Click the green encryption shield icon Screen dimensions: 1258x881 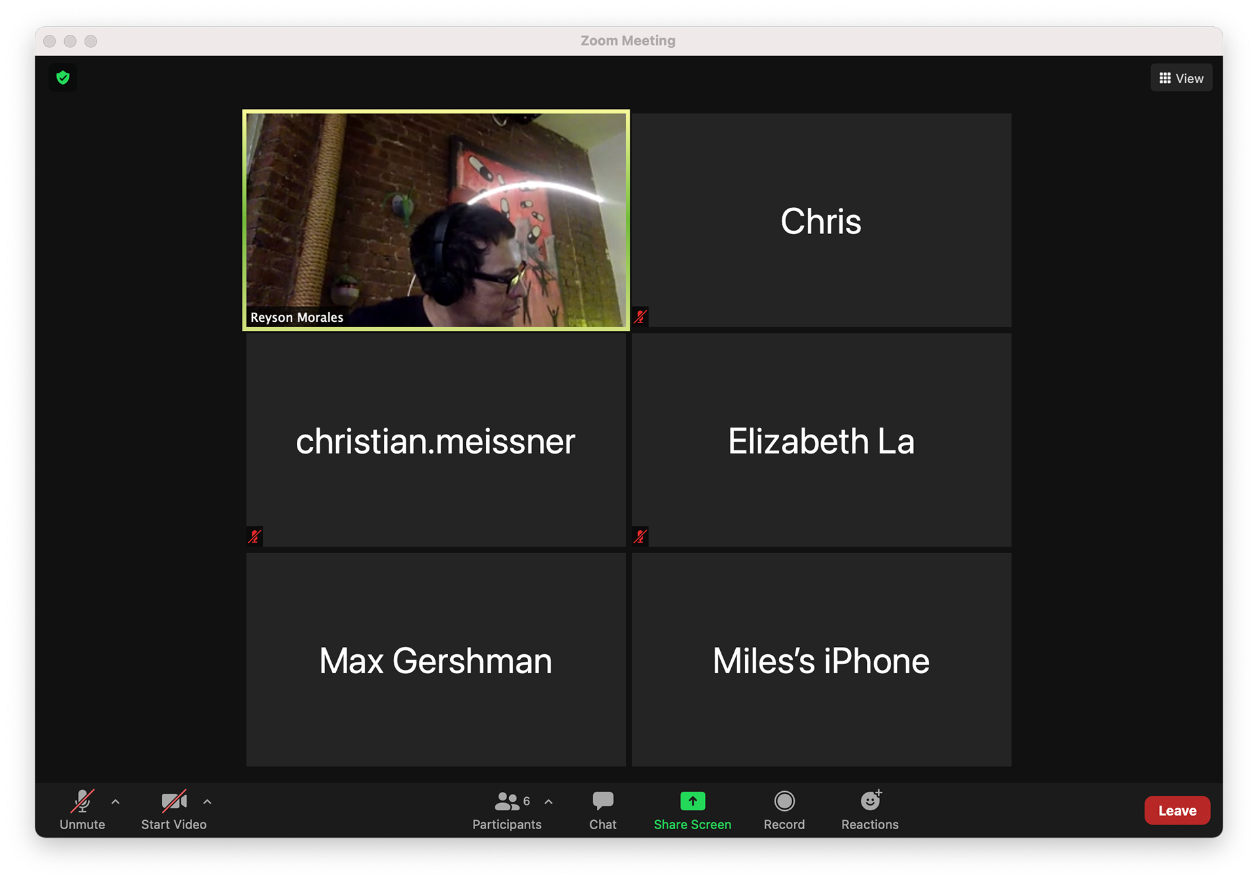63,78
